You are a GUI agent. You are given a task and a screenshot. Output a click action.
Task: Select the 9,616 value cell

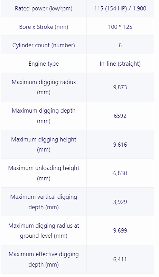[x=120, y=145]
